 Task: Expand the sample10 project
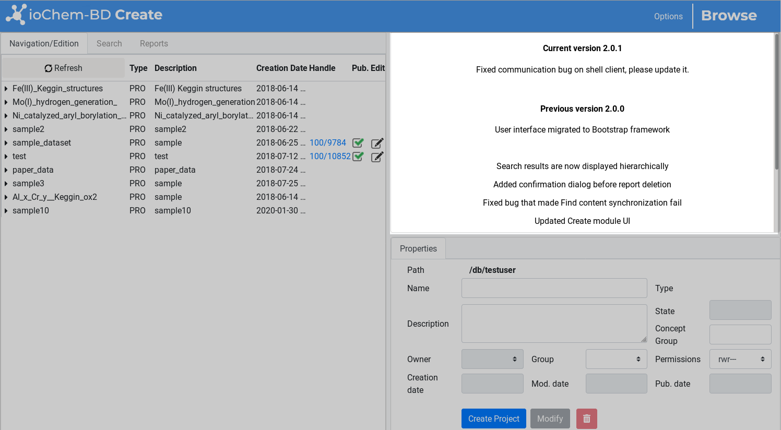pyautogui.click(x=6, y=211)
